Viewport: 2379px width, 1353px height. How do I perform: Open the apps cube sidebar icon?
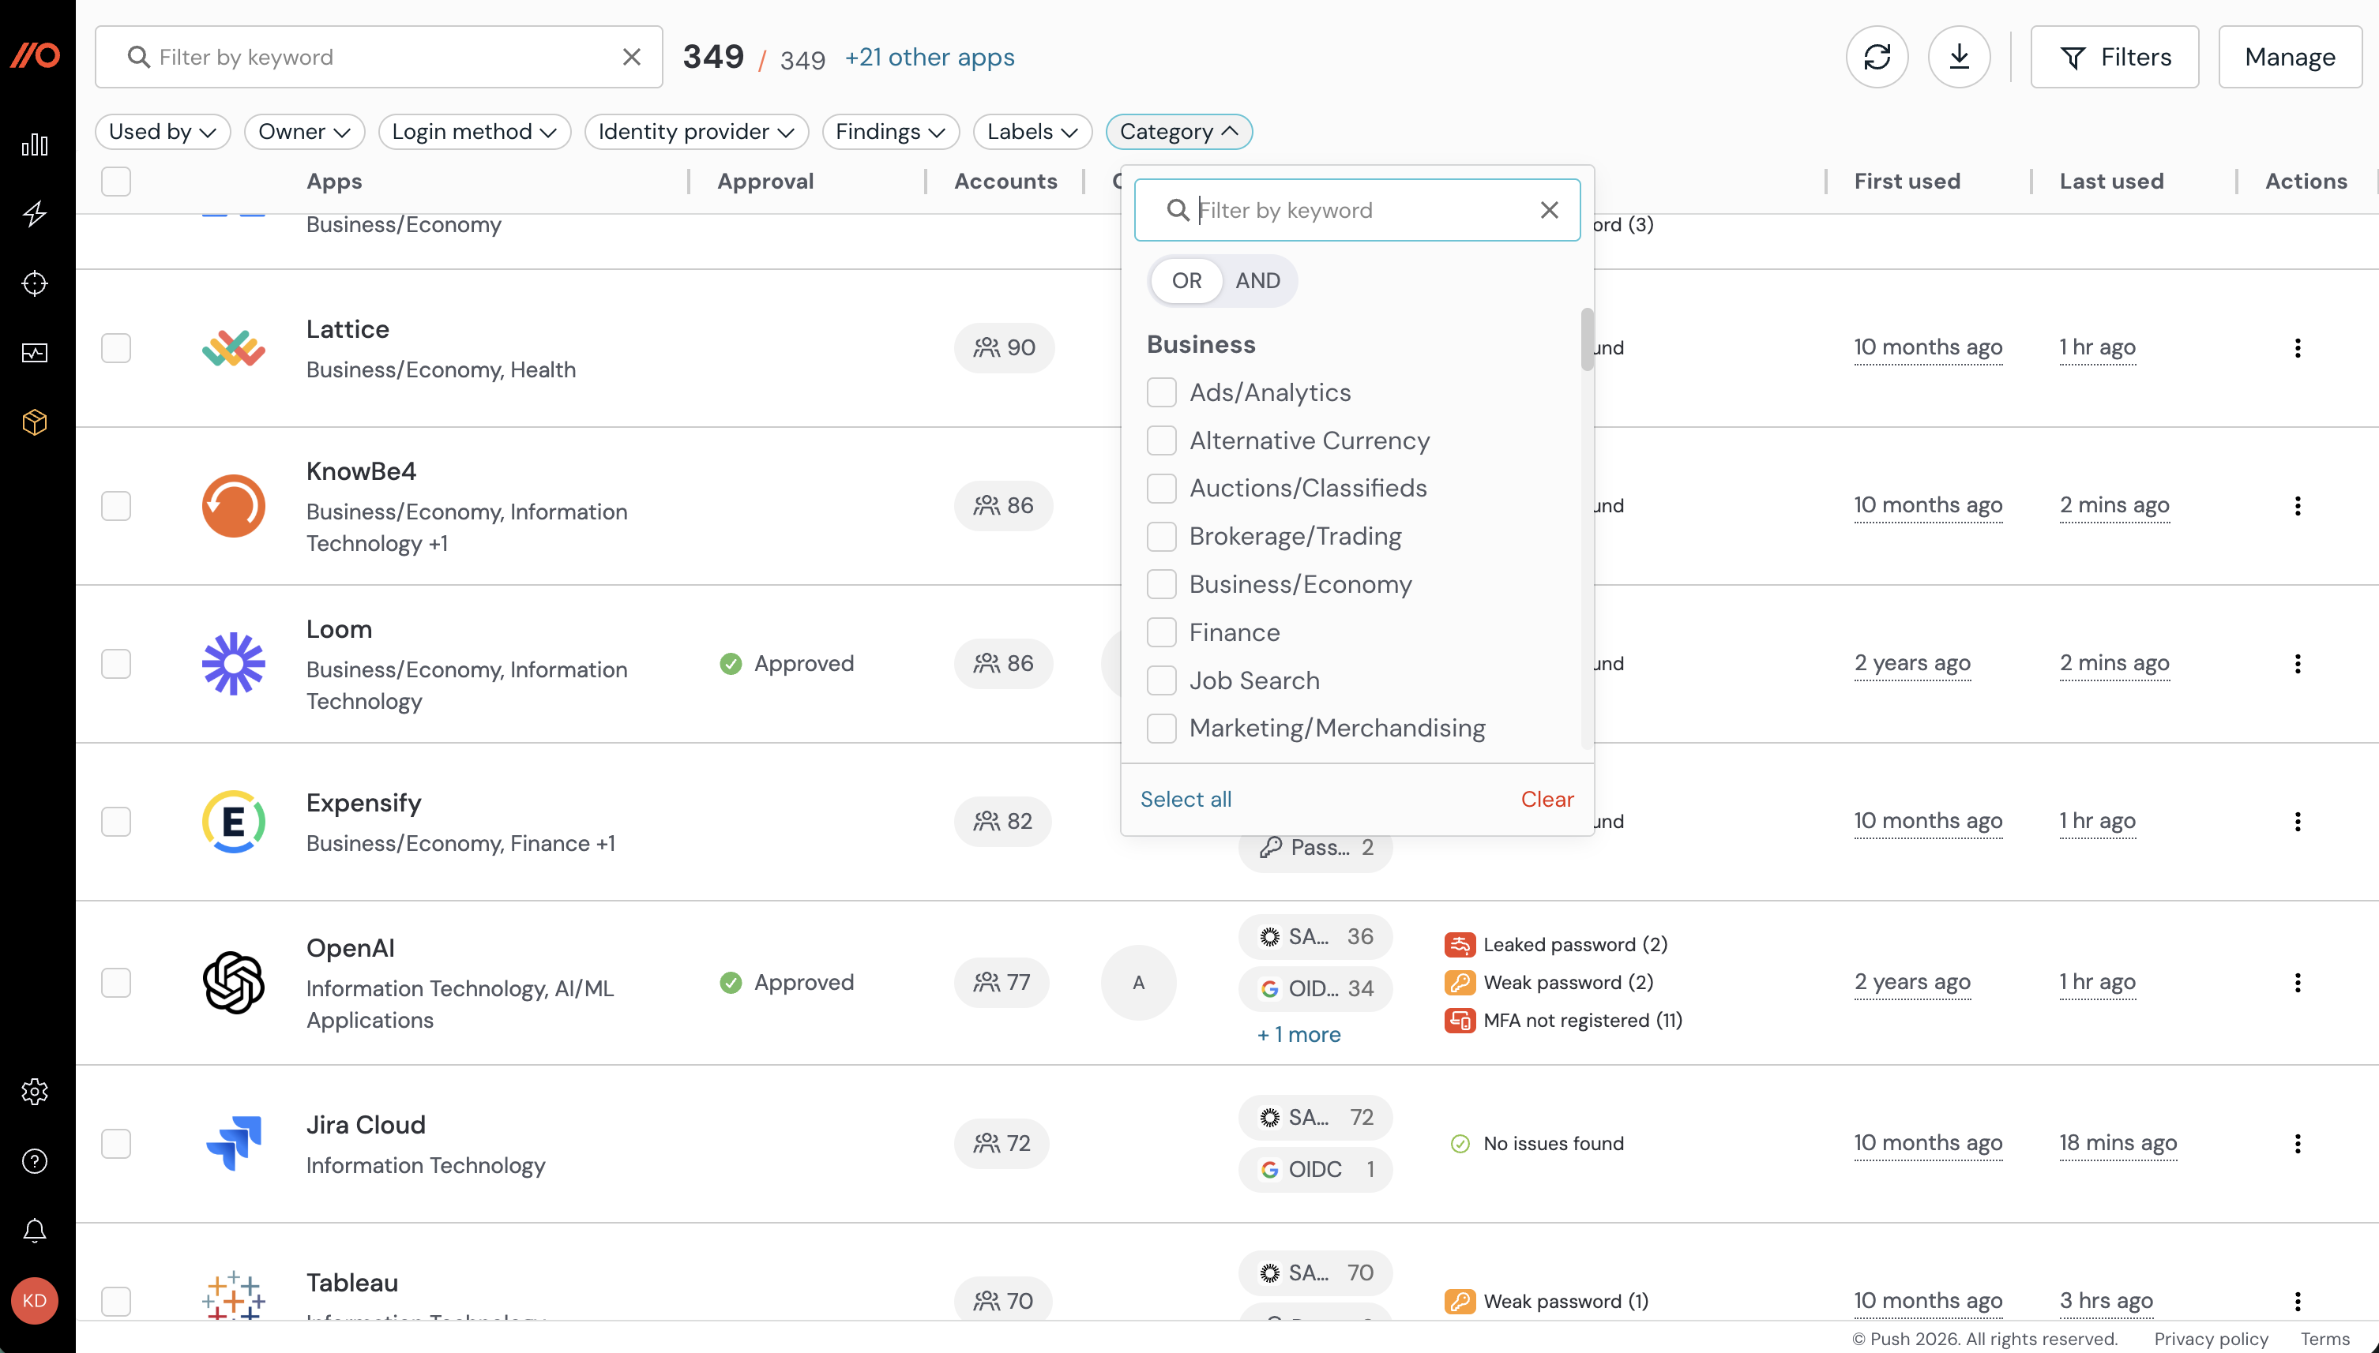[x=35, y=423]
